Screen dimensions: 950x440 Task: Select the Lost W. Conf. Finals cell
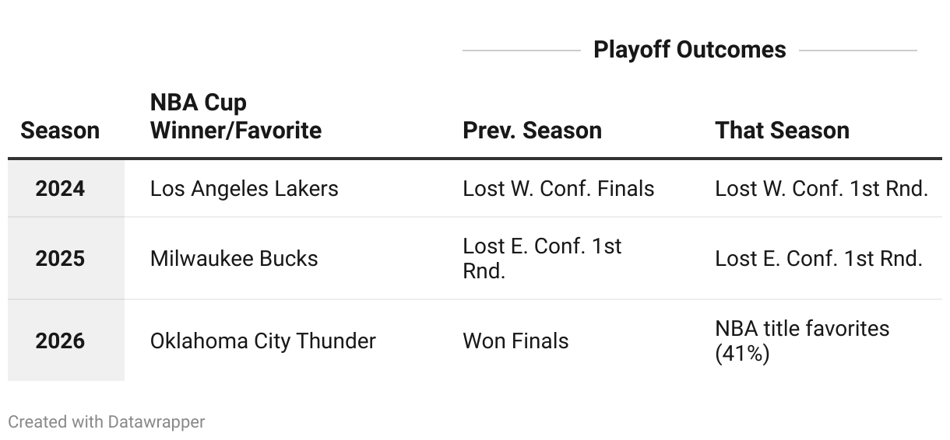click(x=558, y=188)
